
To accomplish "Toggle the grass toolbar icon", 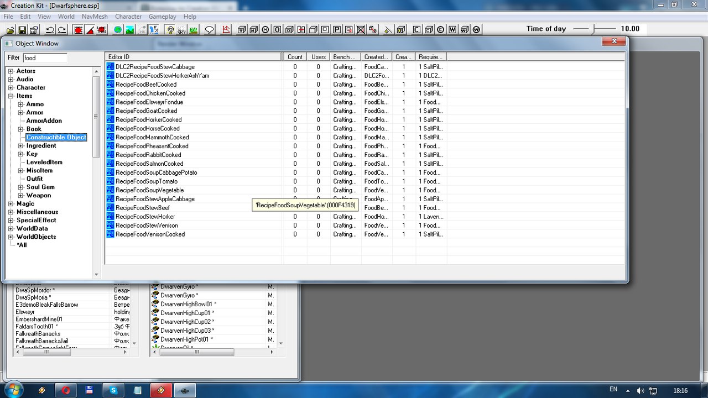I will (194, 29).
